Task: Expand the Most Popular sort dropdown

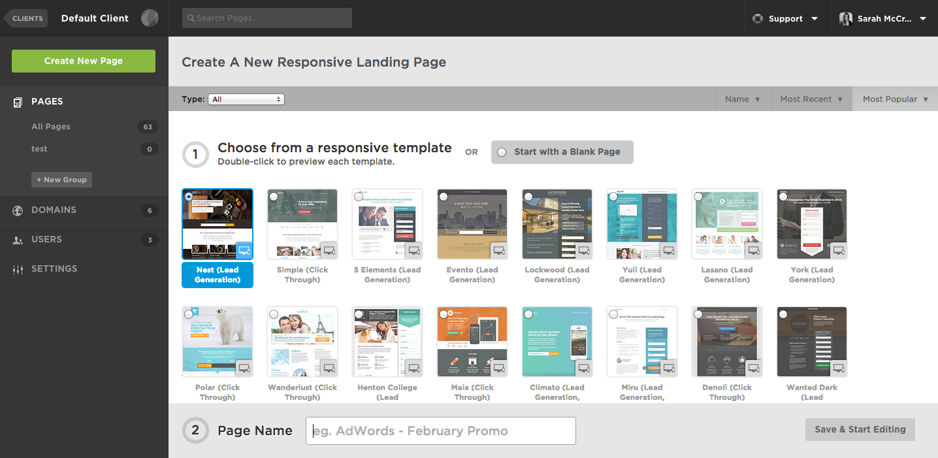Action: 895,99
